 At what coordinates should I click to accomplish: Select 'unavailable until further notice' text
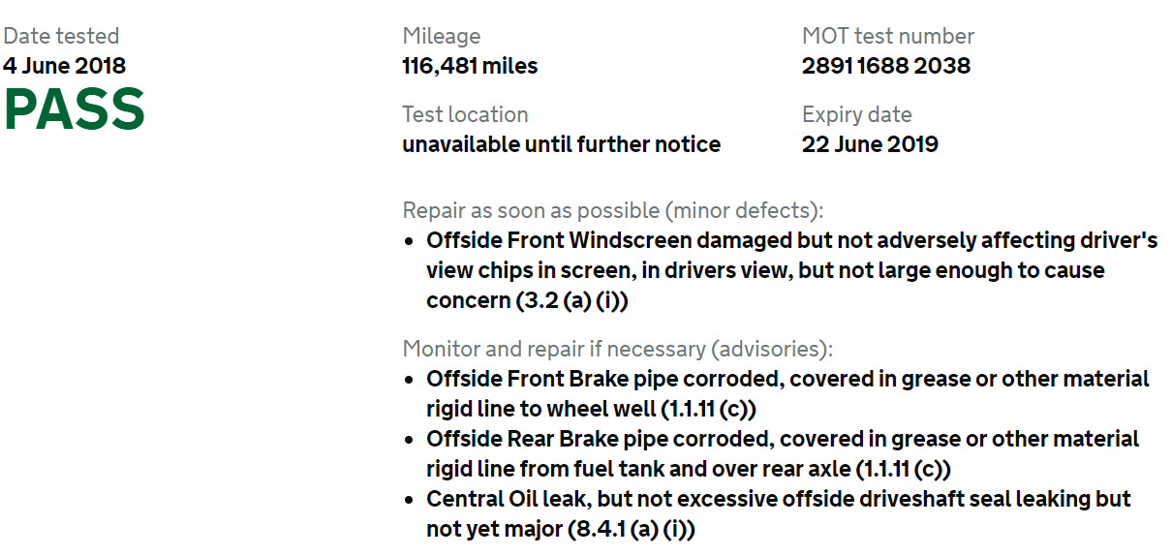tap(562, 144)
